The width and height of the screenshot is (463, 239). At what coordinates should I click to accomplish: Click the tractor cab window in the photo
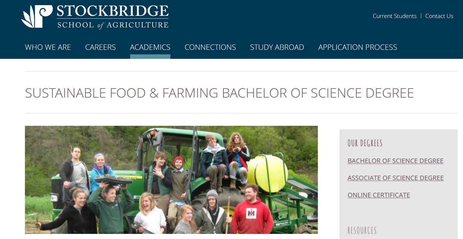click(x=177, y=147)
